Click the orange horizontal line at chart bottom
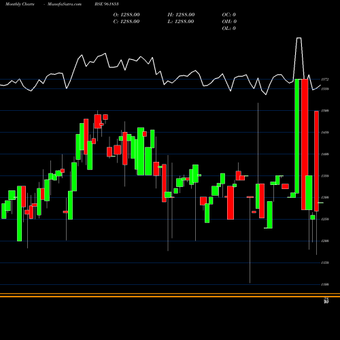Image resolution: width=340 pixels, height=340 pixels. (170, 295)
